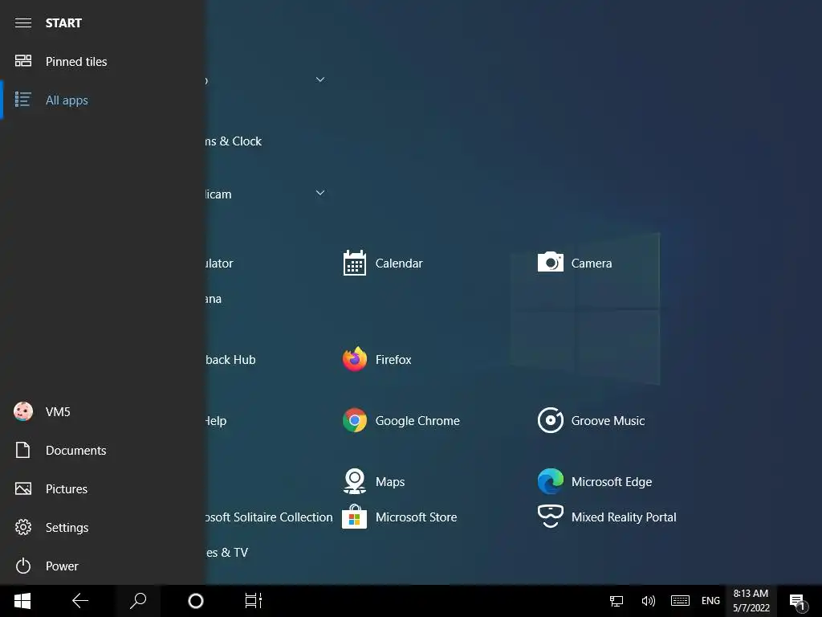822x617 pixels.
Task: Open the clock showing 8:13 AM
Action: tap(751, 601)
